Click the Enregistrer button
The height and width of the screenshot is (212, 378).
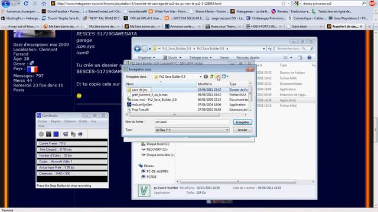click(x=243, y=122)
